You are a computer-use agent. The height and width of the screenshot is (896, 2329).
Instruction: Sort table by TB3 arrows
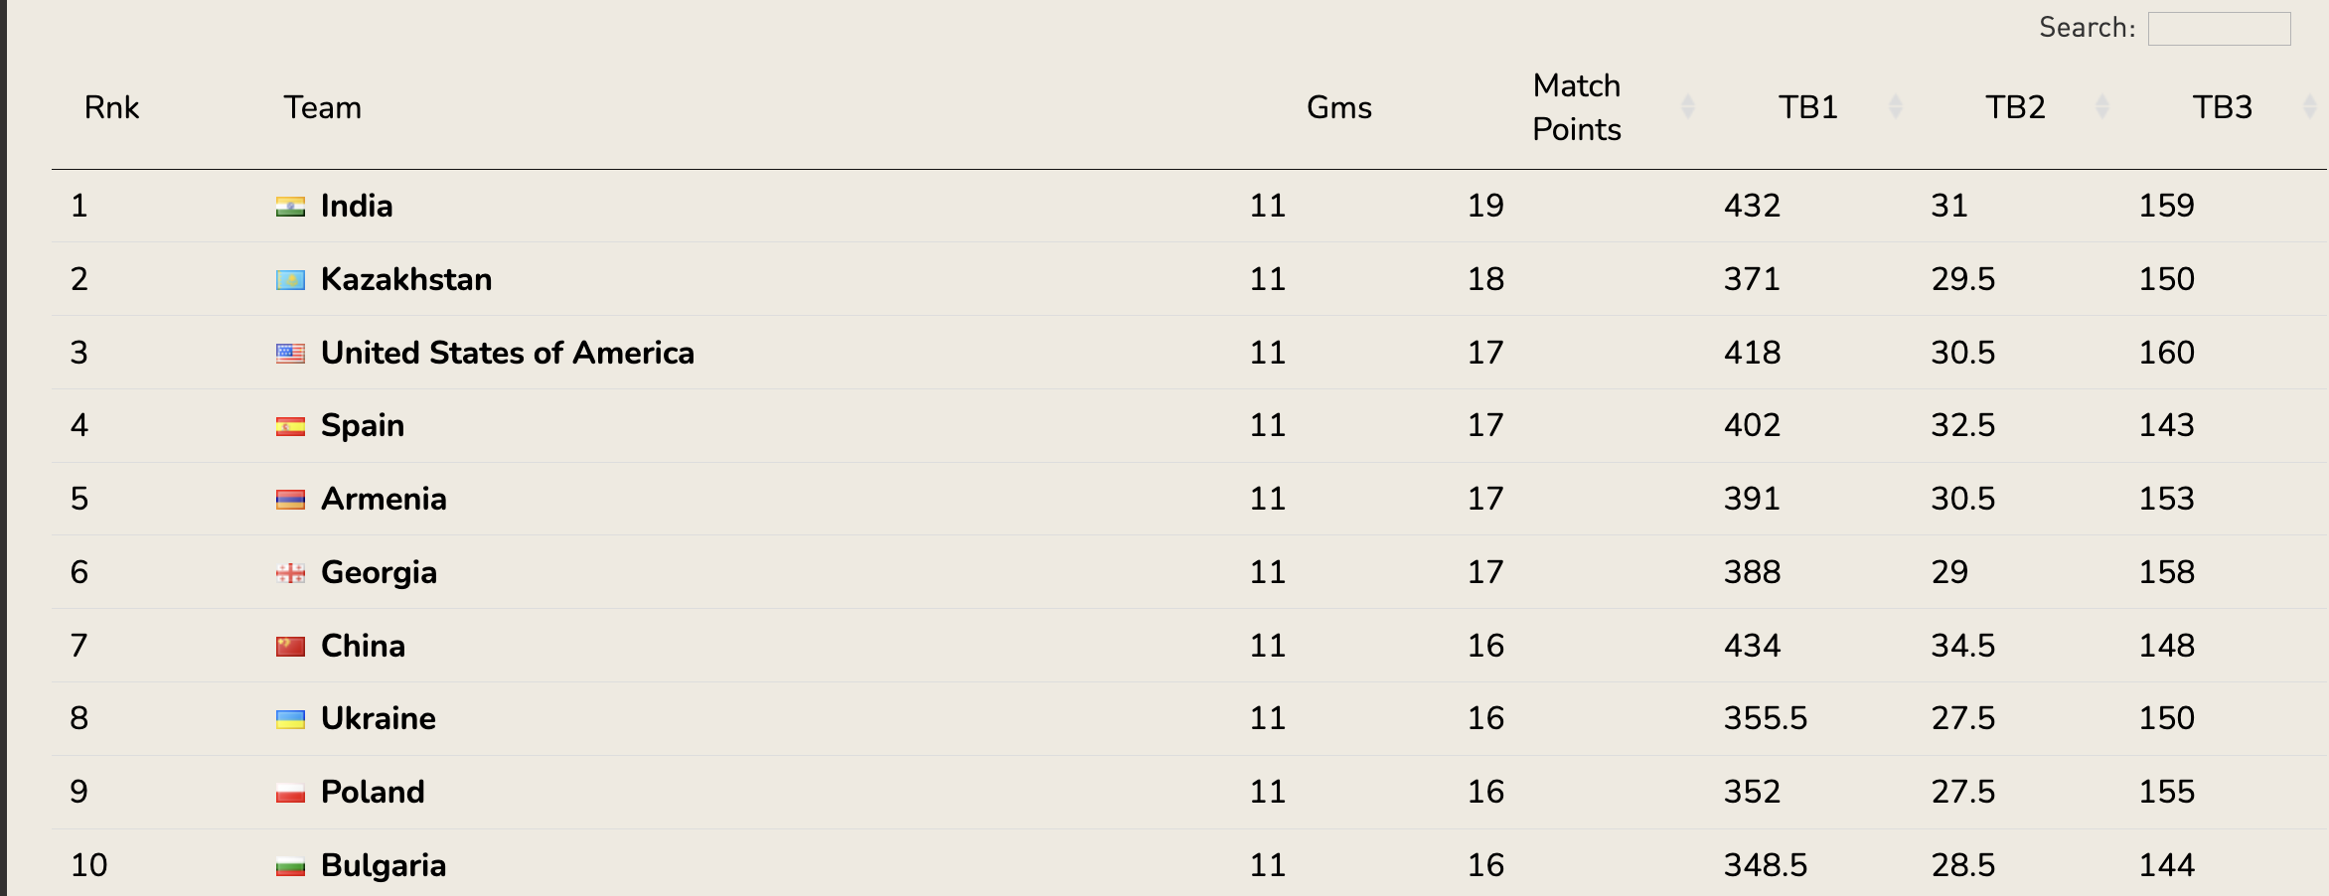pos(2309,107)
